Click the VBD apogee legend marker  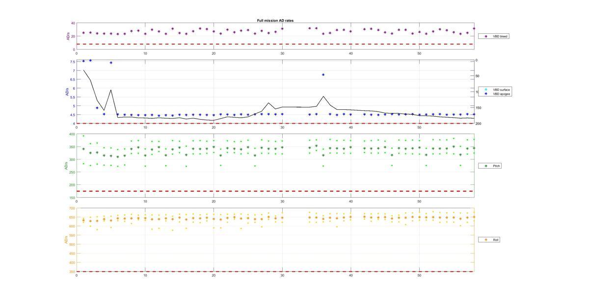486,94
